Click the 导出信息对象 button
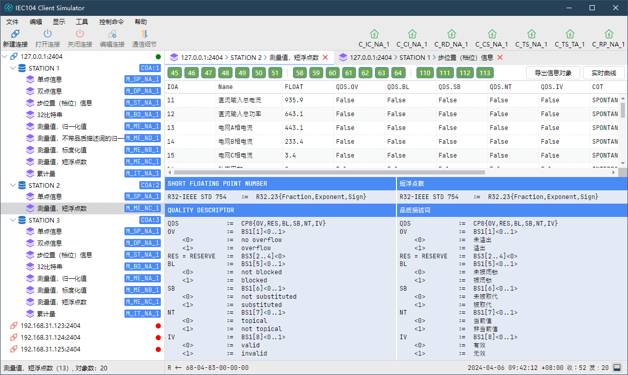 pyautogui.click(x=553, y=73)
